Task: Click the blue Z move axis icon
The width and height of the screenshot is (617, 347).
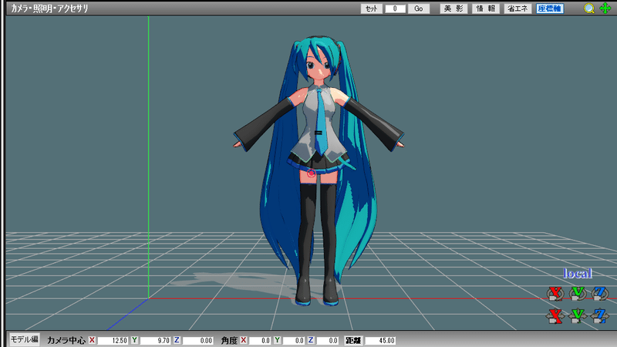Action: 600,315
